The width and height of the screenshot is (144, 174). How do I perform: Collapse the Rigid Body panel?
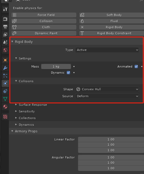[12, 42]
